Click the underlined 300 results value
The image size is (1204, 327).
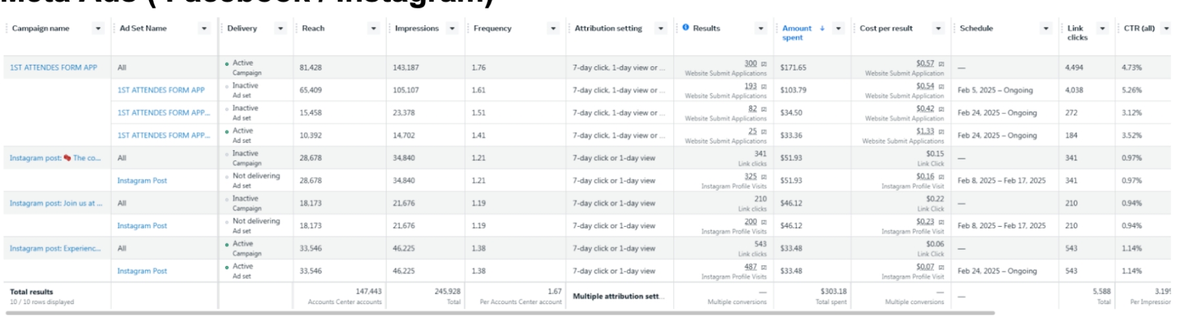coord(751,64)
